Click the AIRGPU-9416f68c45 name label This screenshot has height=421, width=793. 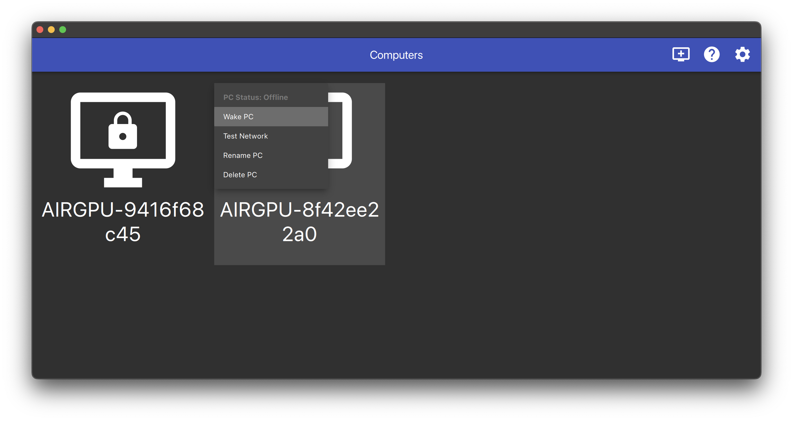click(x=123, y=222)
